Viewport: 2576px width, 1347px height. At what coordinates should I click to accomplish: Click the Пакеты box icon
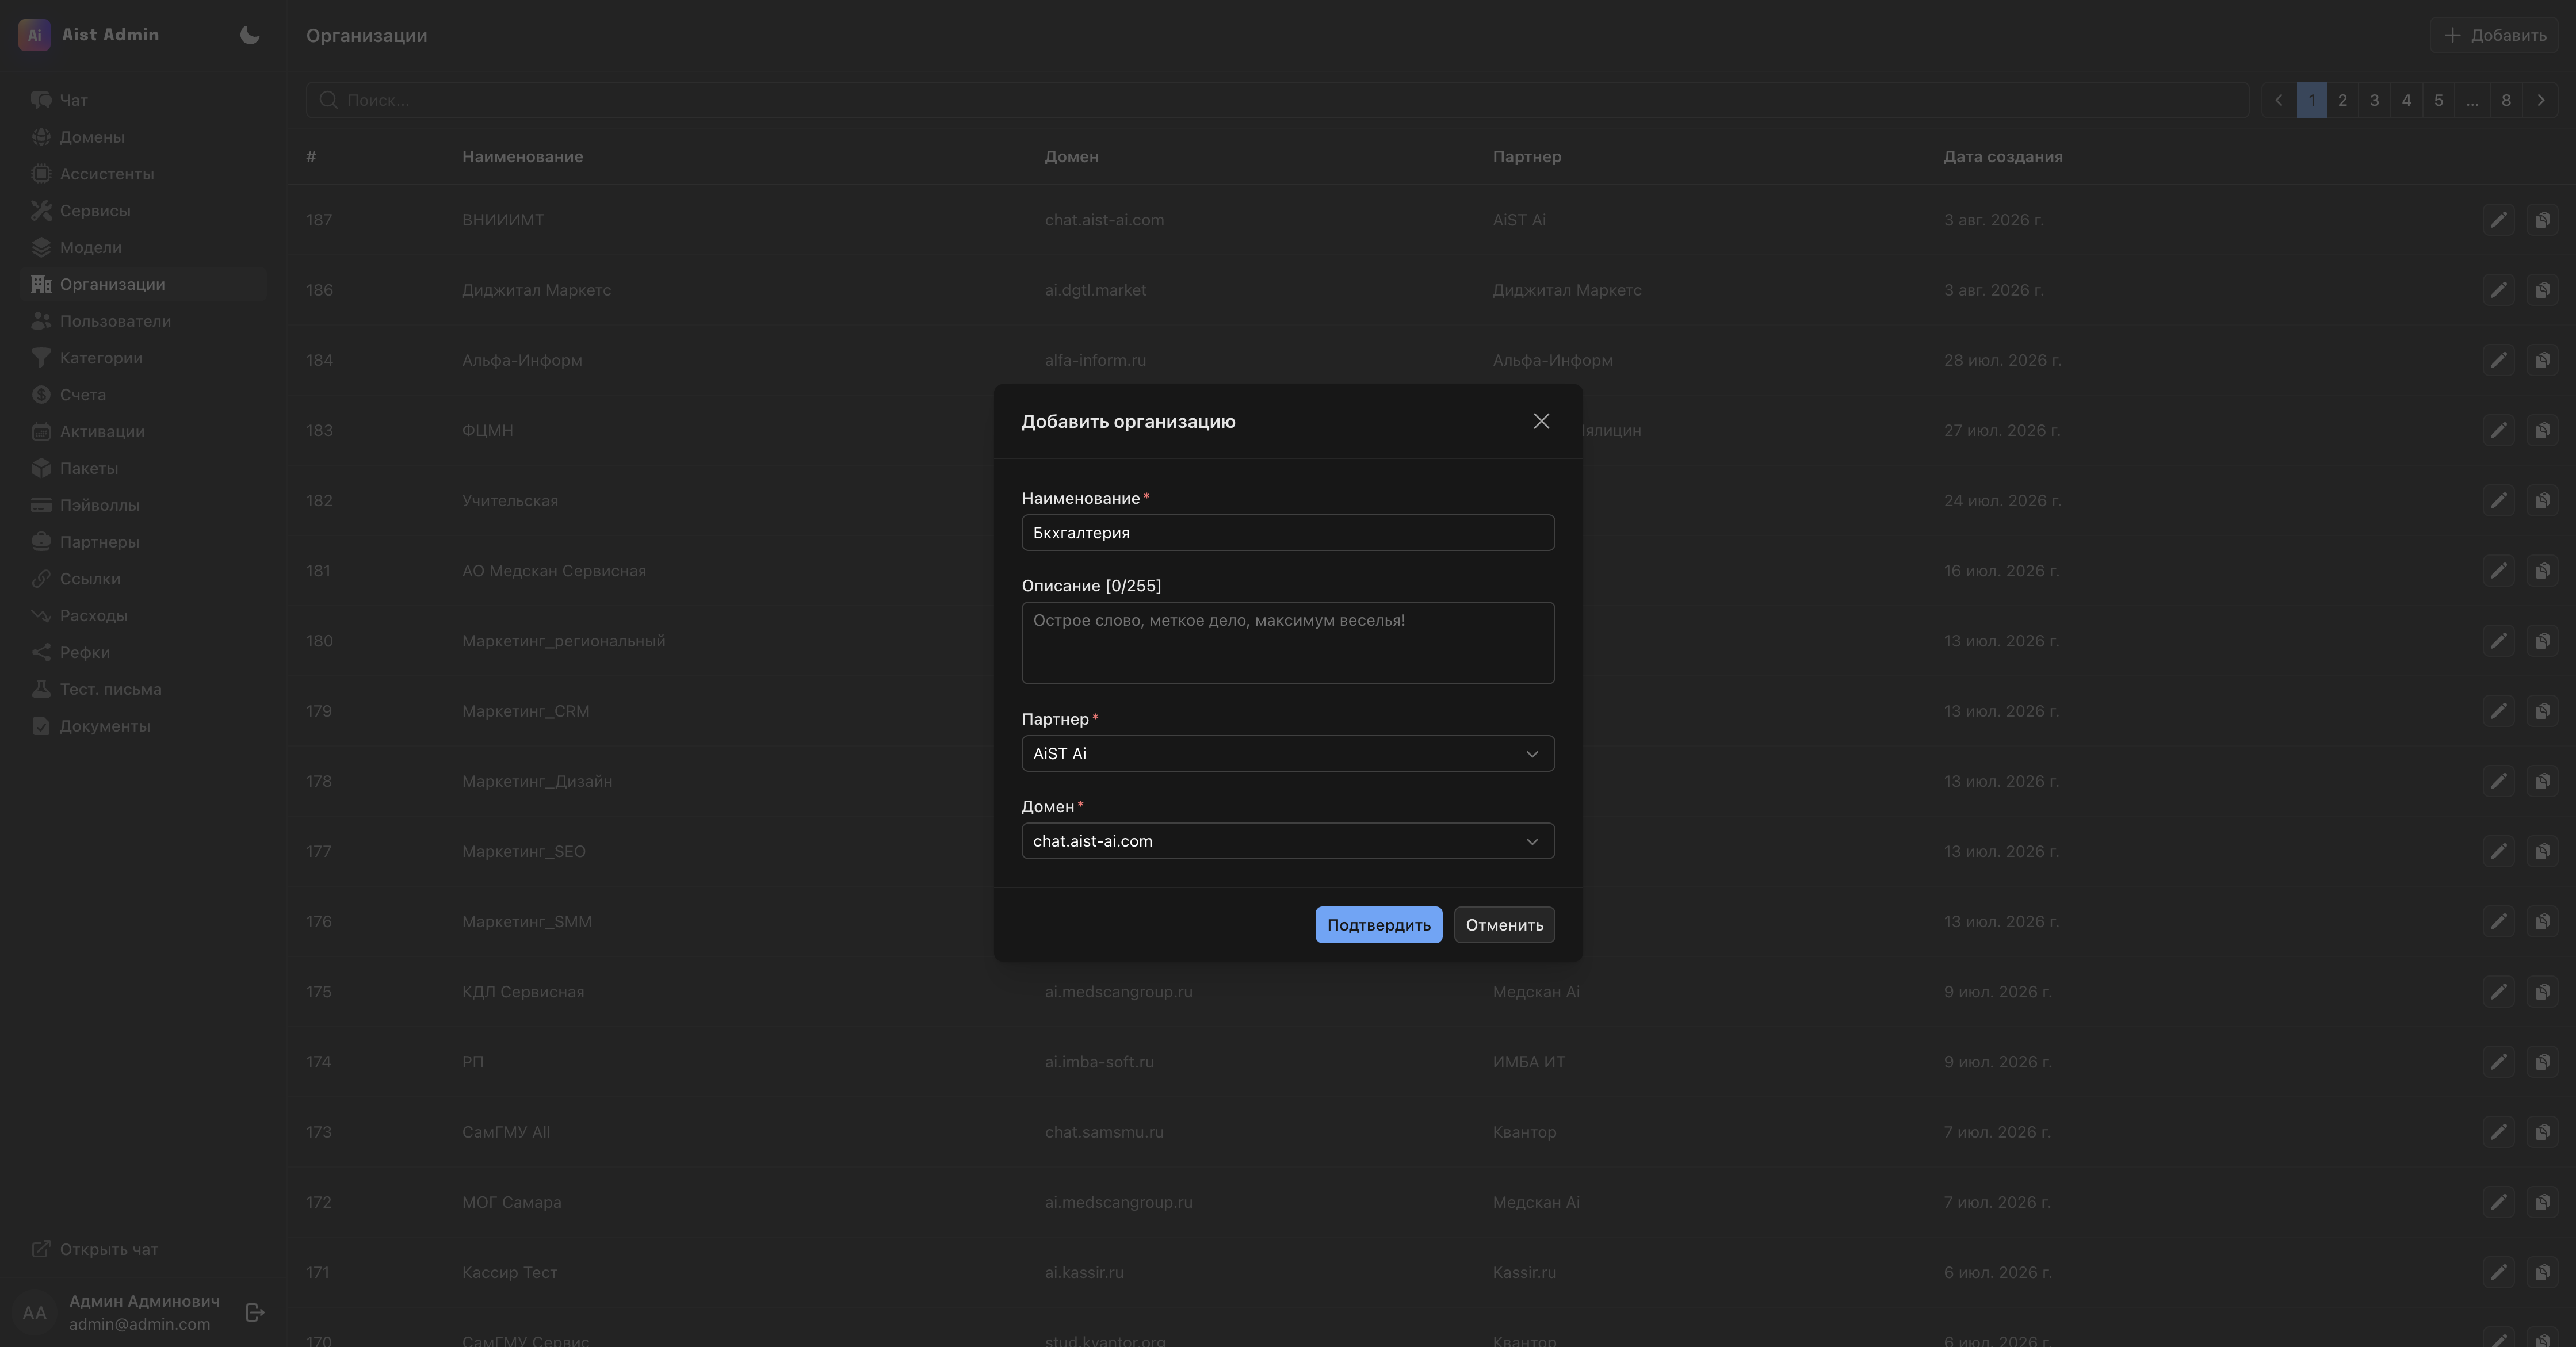(41, 468)
